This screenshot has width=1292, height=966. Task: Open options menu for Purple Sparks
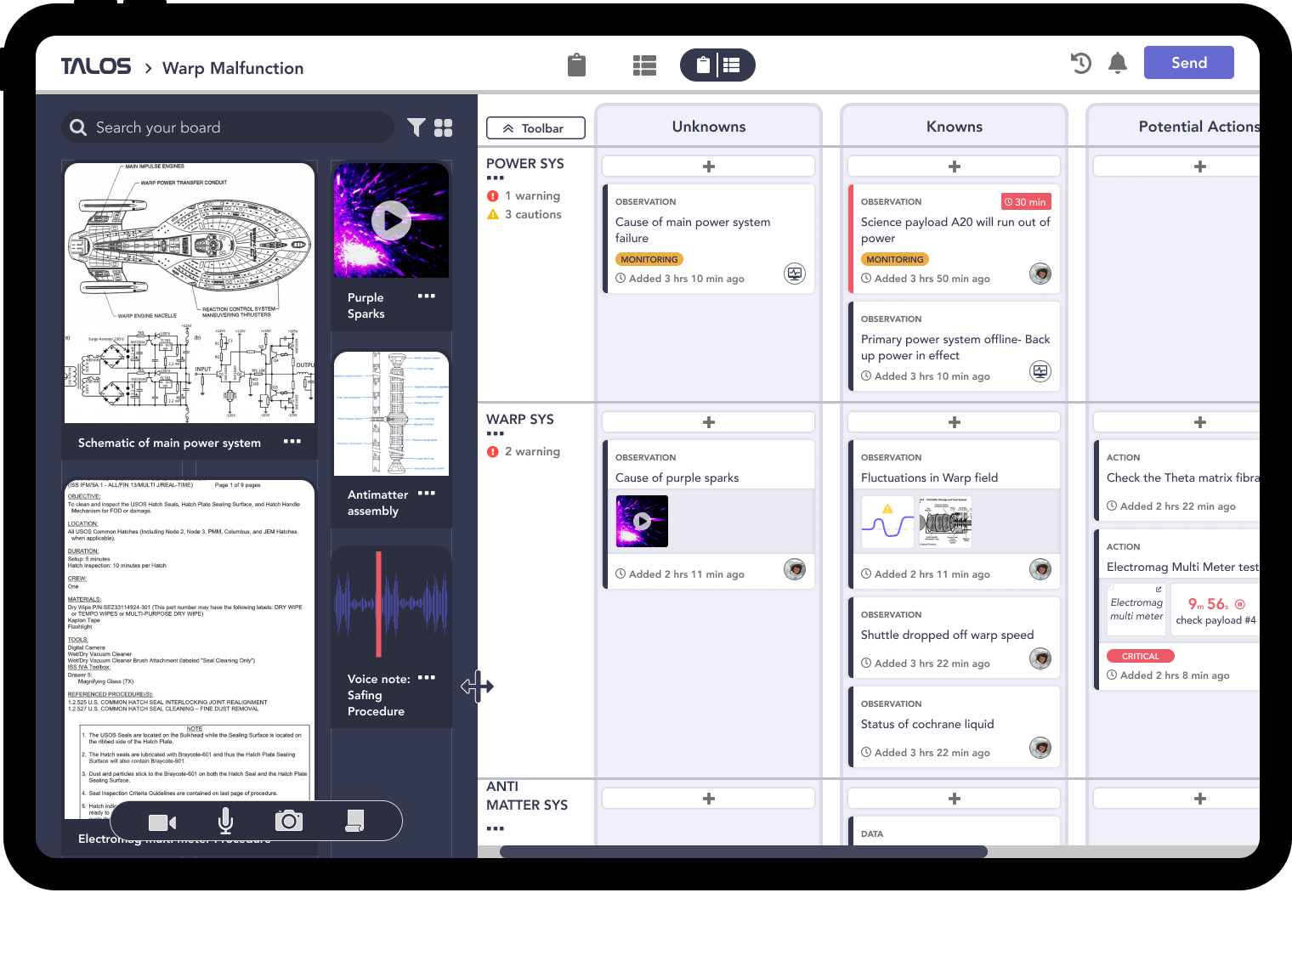click(427, 297)
